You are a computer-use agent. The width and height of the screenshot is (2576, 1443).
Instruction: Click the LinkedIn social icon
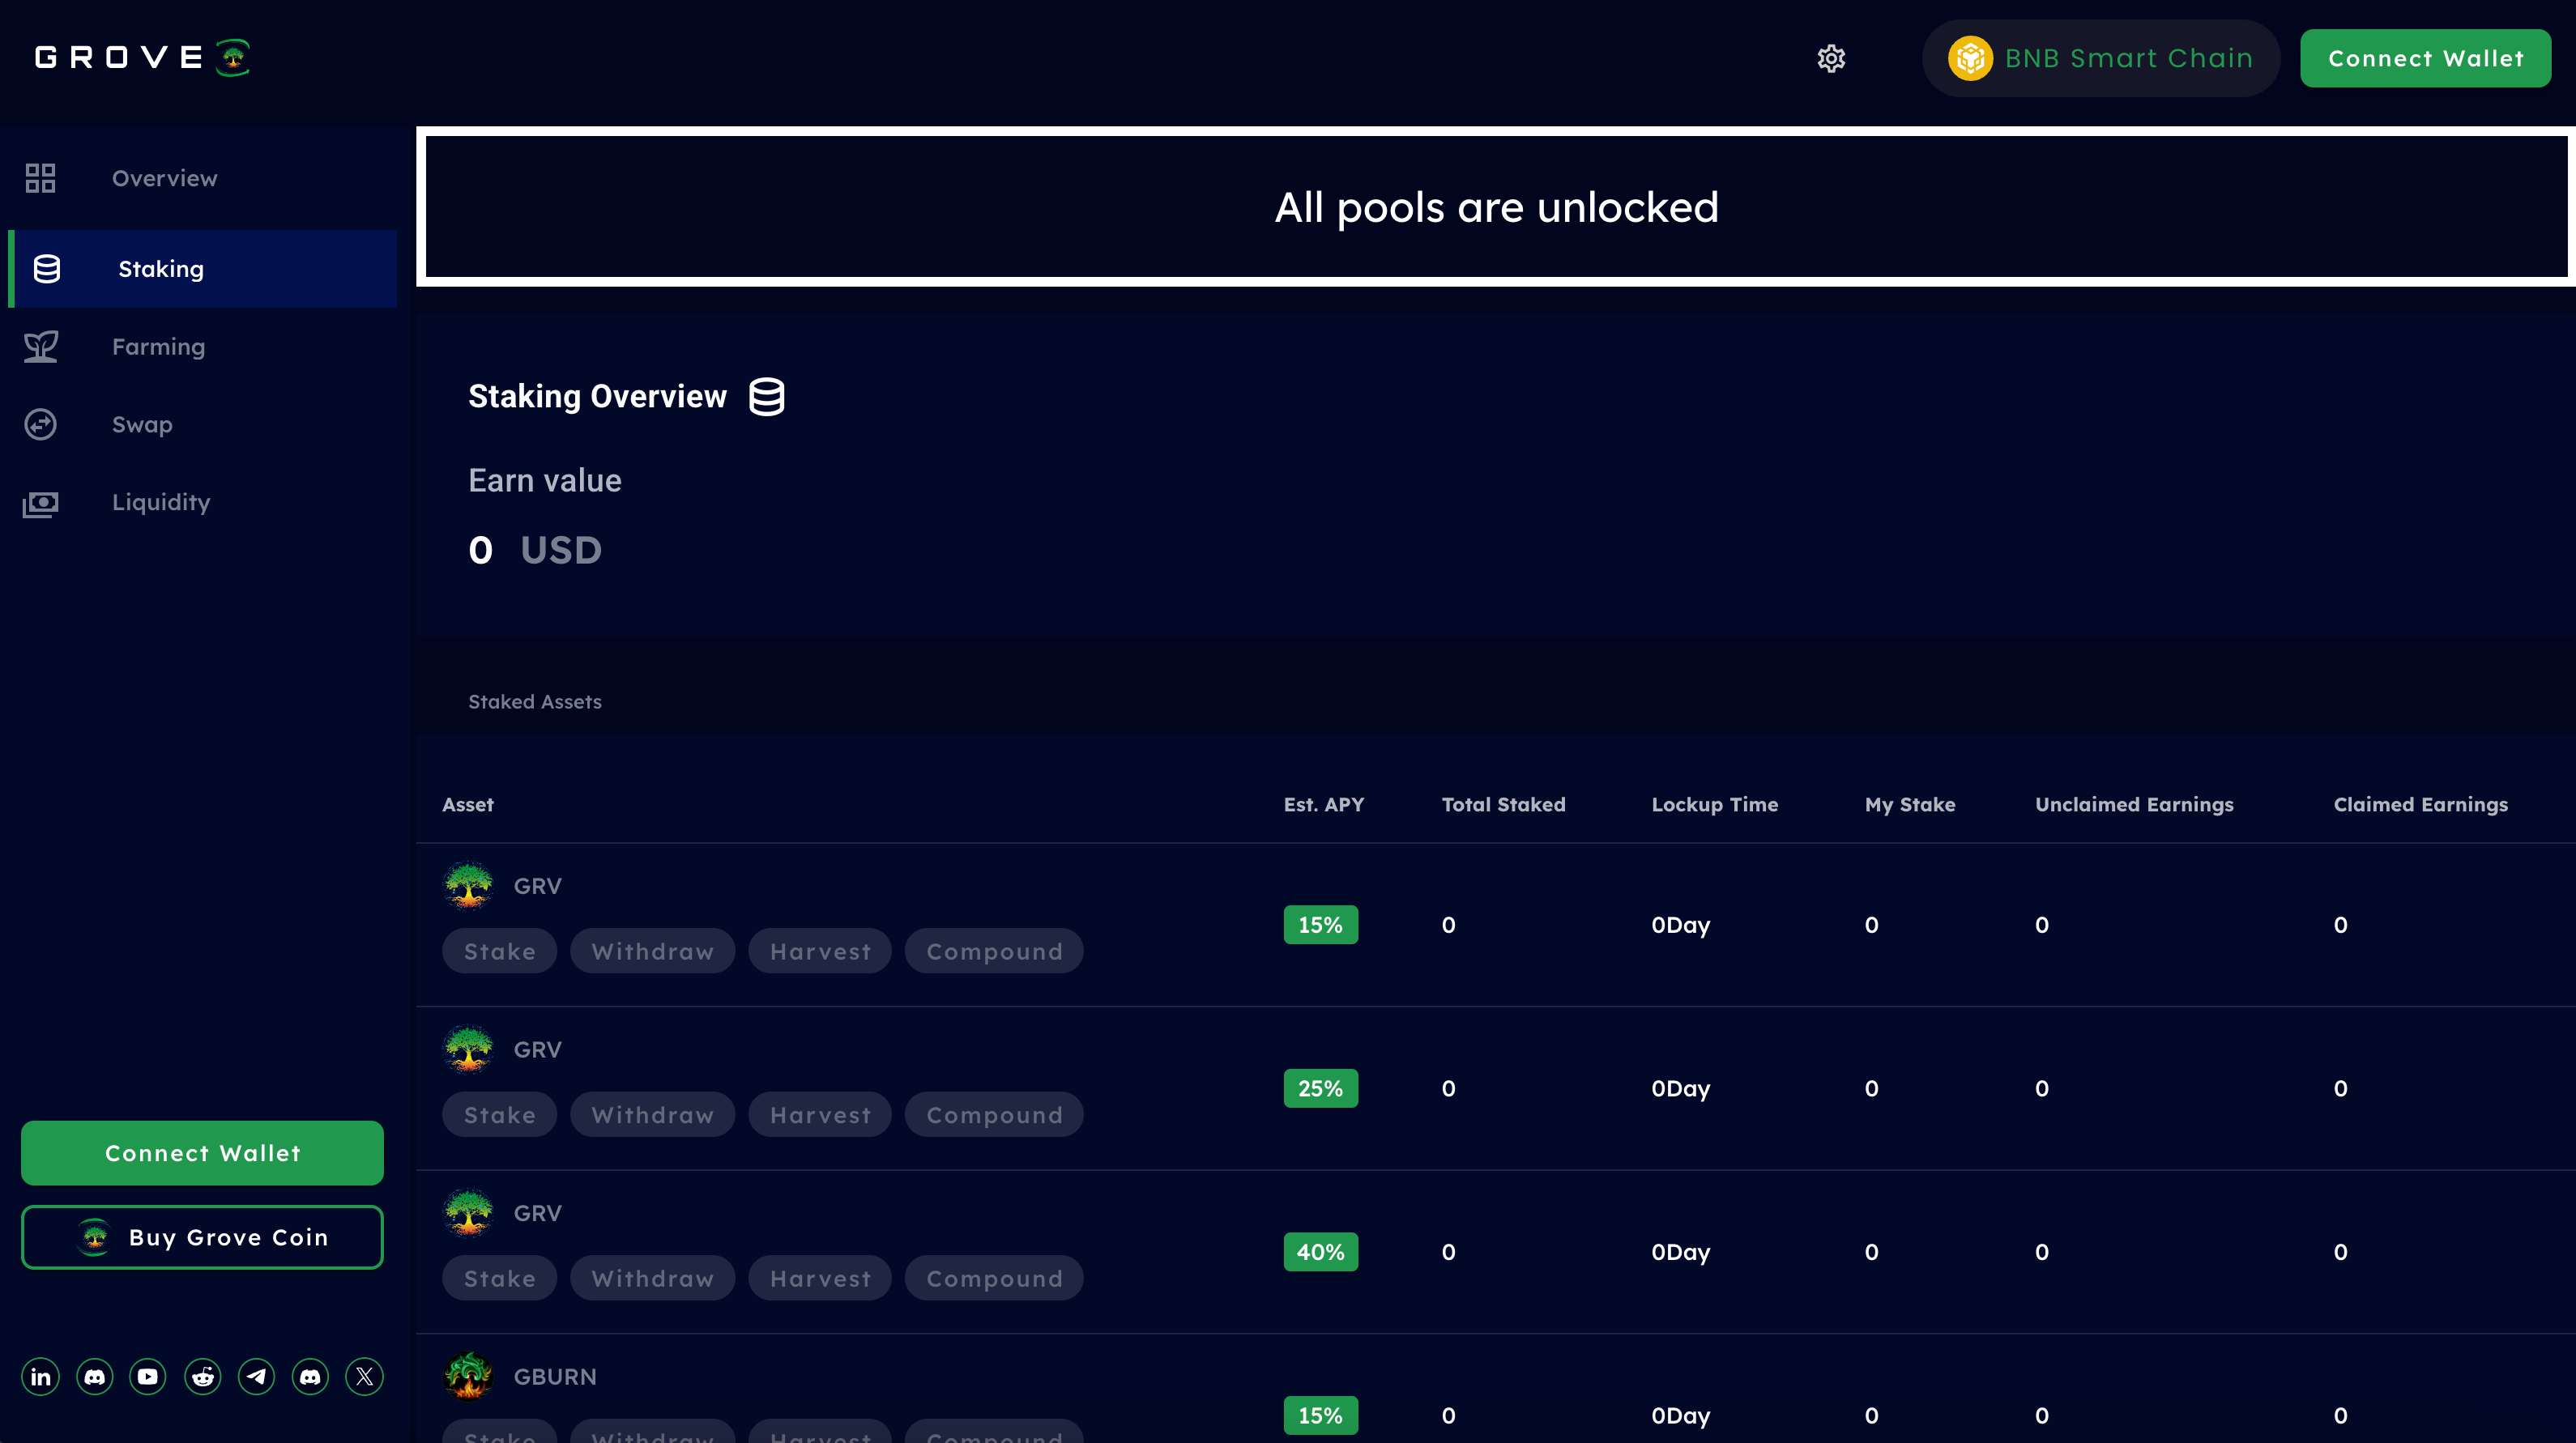[x=40, y=1377]
